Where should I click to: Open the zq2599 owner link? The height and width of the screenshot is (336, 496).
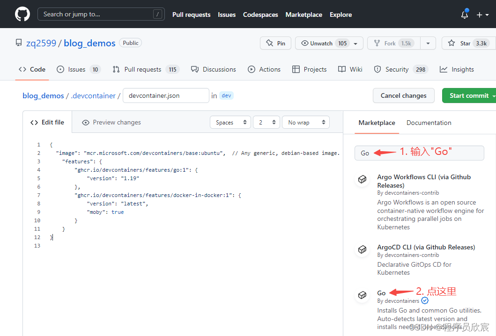tap(41, 43)
